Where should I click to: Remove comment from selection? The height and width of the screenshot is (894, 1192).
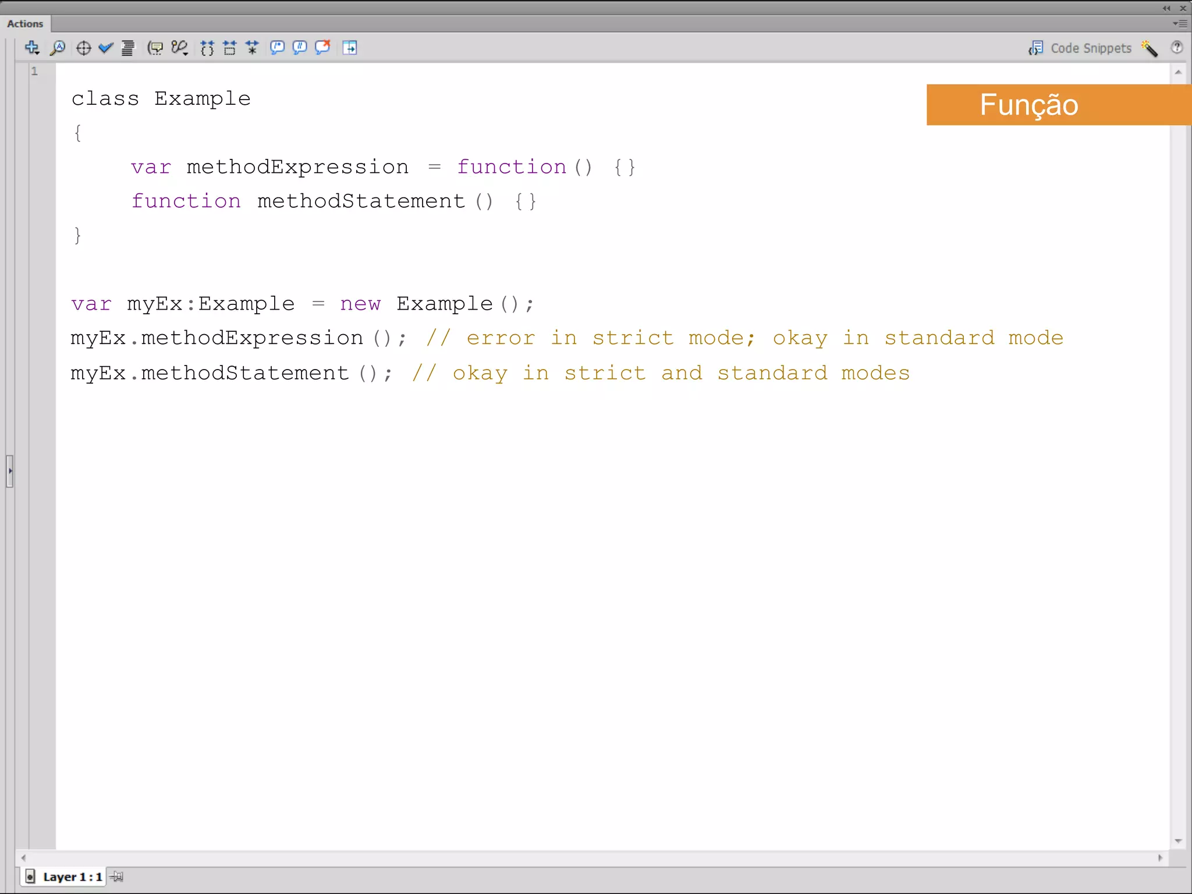click(x=322, y=47)
